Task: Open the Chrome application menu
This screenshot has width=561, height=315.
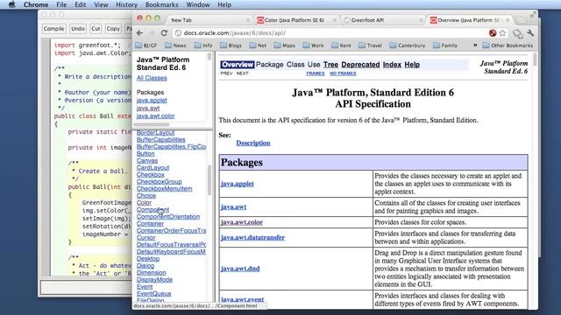Action: 36,4
